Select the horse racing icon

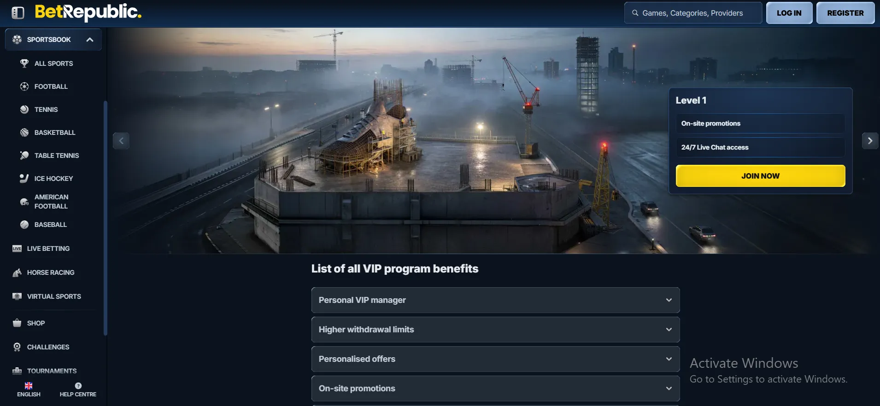pos(17,273)
